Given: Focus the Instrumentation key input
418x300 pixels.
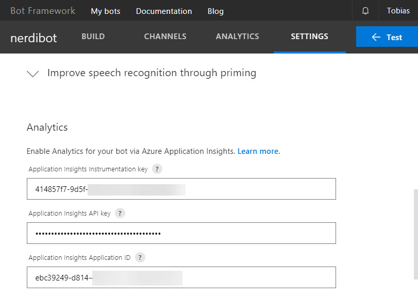Looking at the screenshot, I should (x=181, y=189).
